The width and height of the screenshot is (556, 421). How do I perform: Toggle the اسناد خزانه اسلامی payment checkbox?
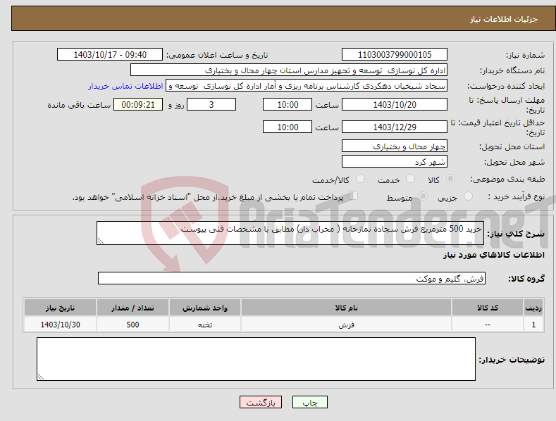(x=354, y=196)
